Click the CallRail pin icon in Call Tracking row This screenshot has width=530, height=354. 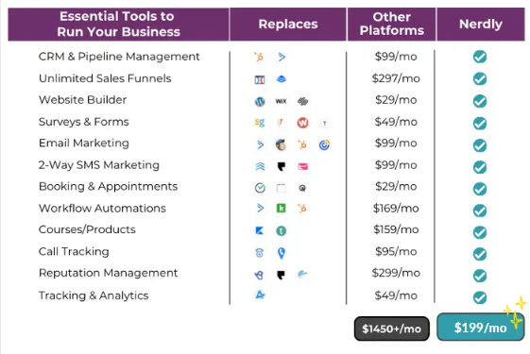[281, 253]
